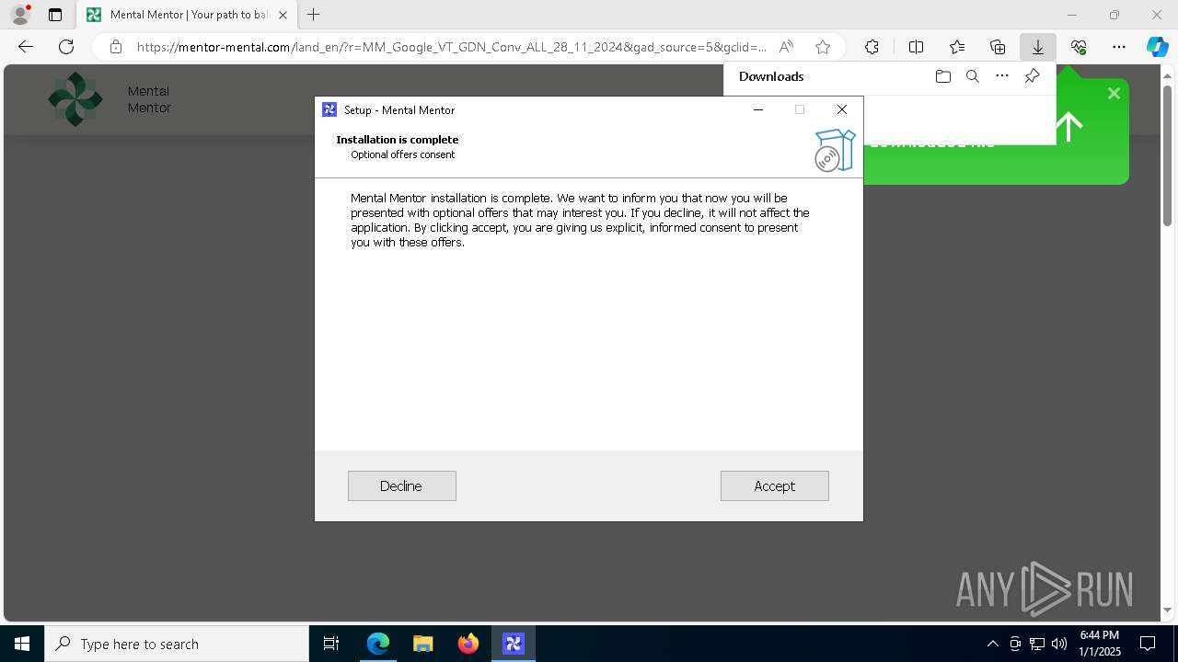Close the Setup - Mental Mentor dialog
This screenshot has height=662, width=1178.
841,109
